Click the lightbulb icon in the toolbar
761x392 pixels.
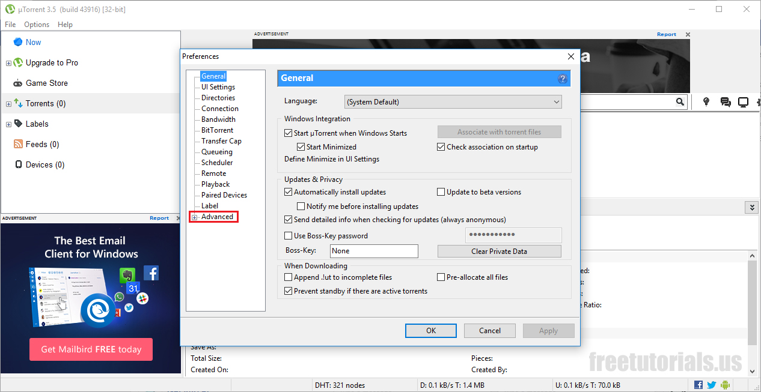pos(707,102)
